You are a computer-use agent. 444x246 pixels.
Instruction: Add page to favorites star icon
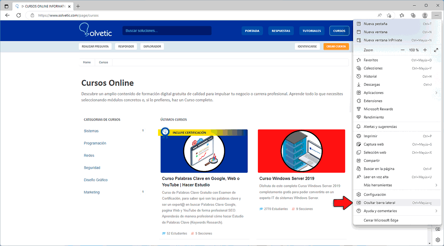(389, 16)
